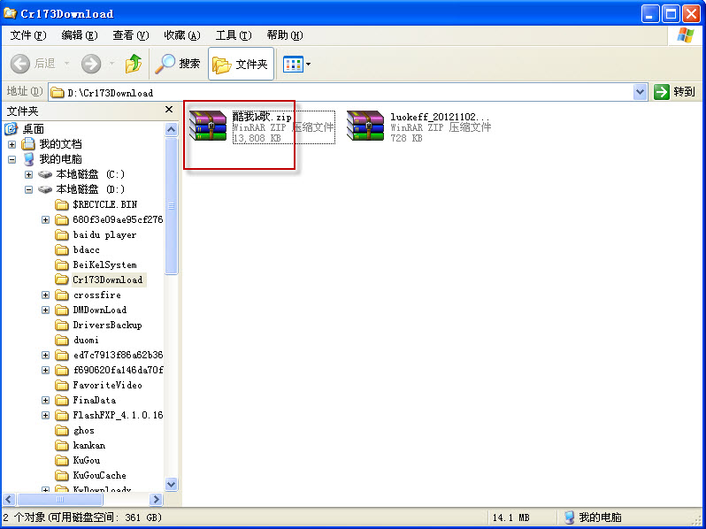Click the horizontal scrollbar thumb in tree

click(60, 499)
